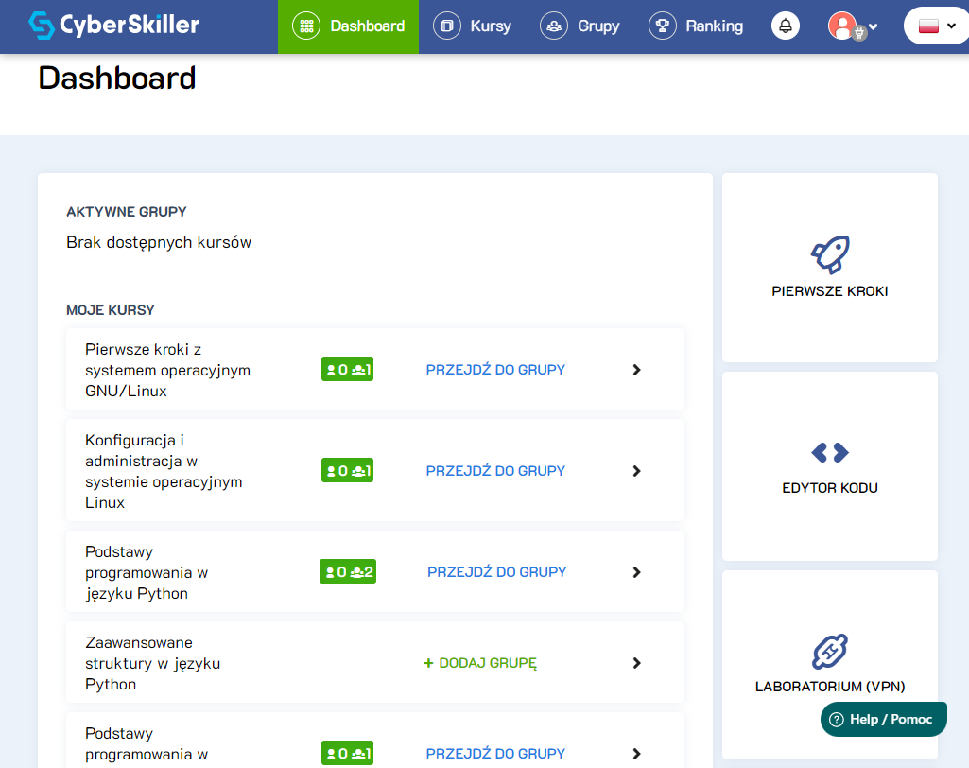This screenshot has height=768, width=969.
Task: Click the rocket icon for Pierwsze Kroki
Action: pyautogui.click(x=830, y=254)
